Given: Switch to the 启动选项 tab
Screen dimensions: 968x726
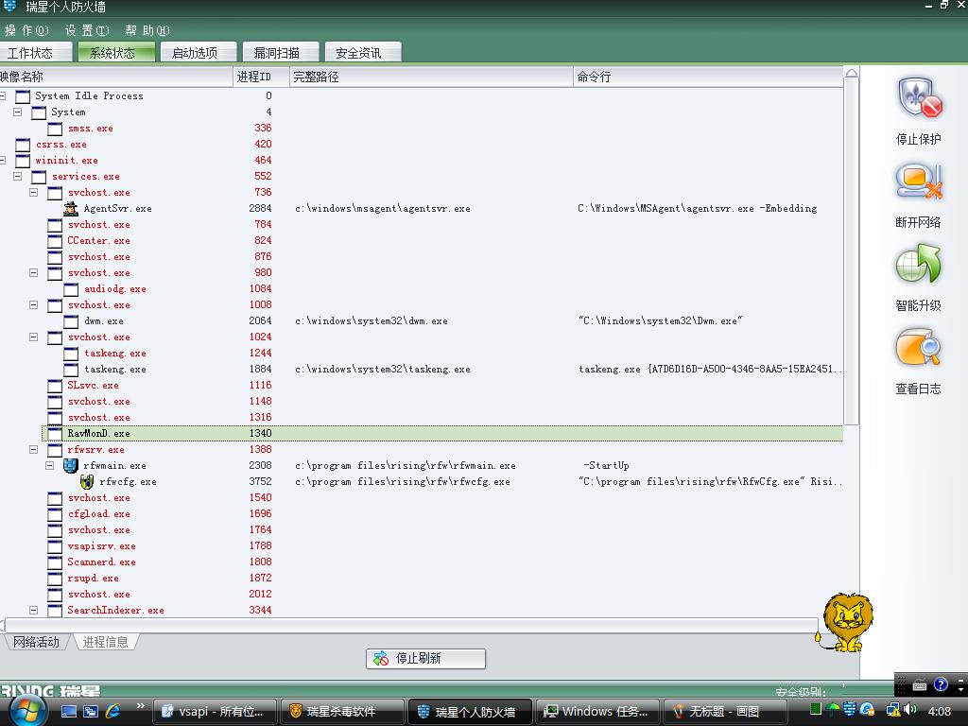Looking at the screenshot, I should (199, 53).
